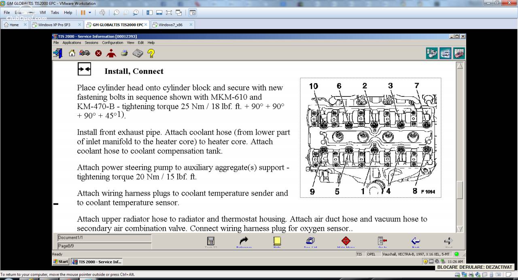Click the OPEL status bar field
Image resolution: width=518 pixels, height=280 pixels.
[x=373, y=254]
